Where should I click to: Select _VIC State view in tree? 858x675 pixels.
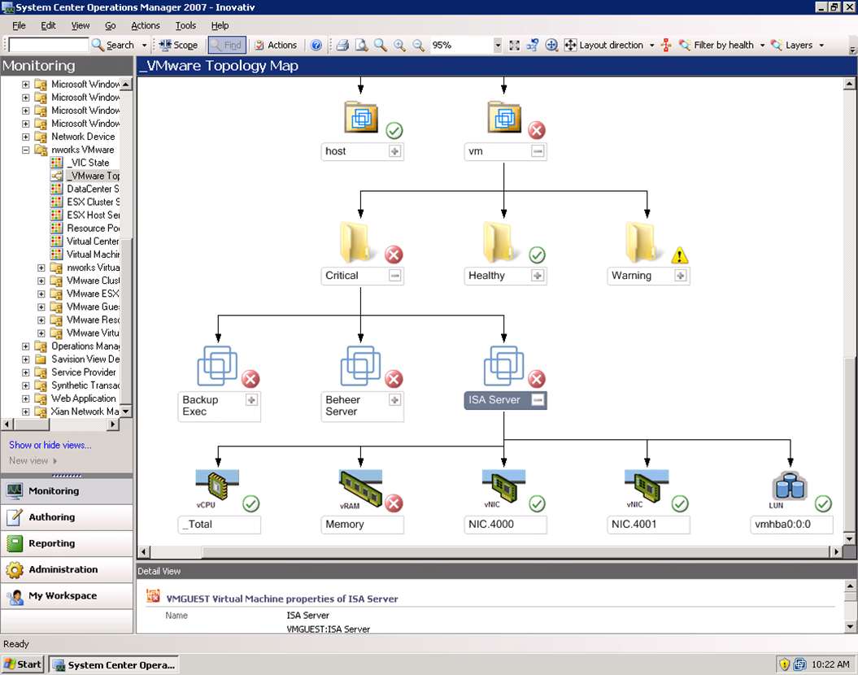(88, 163)
